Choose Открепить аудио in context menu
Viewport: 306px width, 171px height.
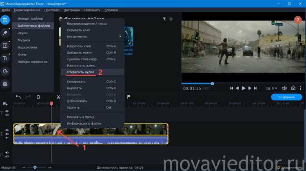point(93,72)
